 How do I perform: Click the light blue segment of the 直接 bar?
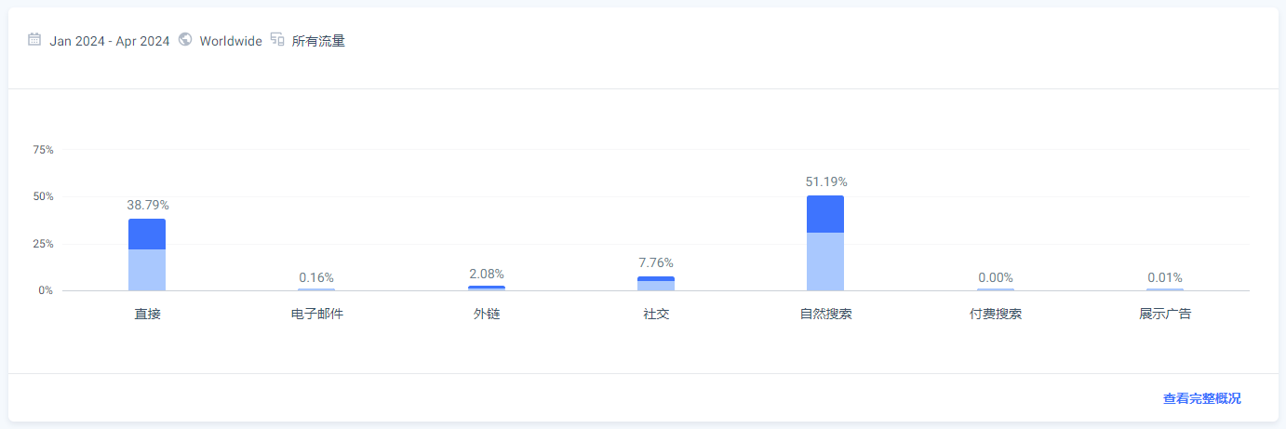[147, 270]
